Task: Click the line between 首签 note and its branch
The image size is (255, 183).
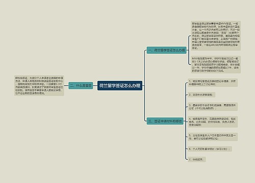Action: pos(66,85)
